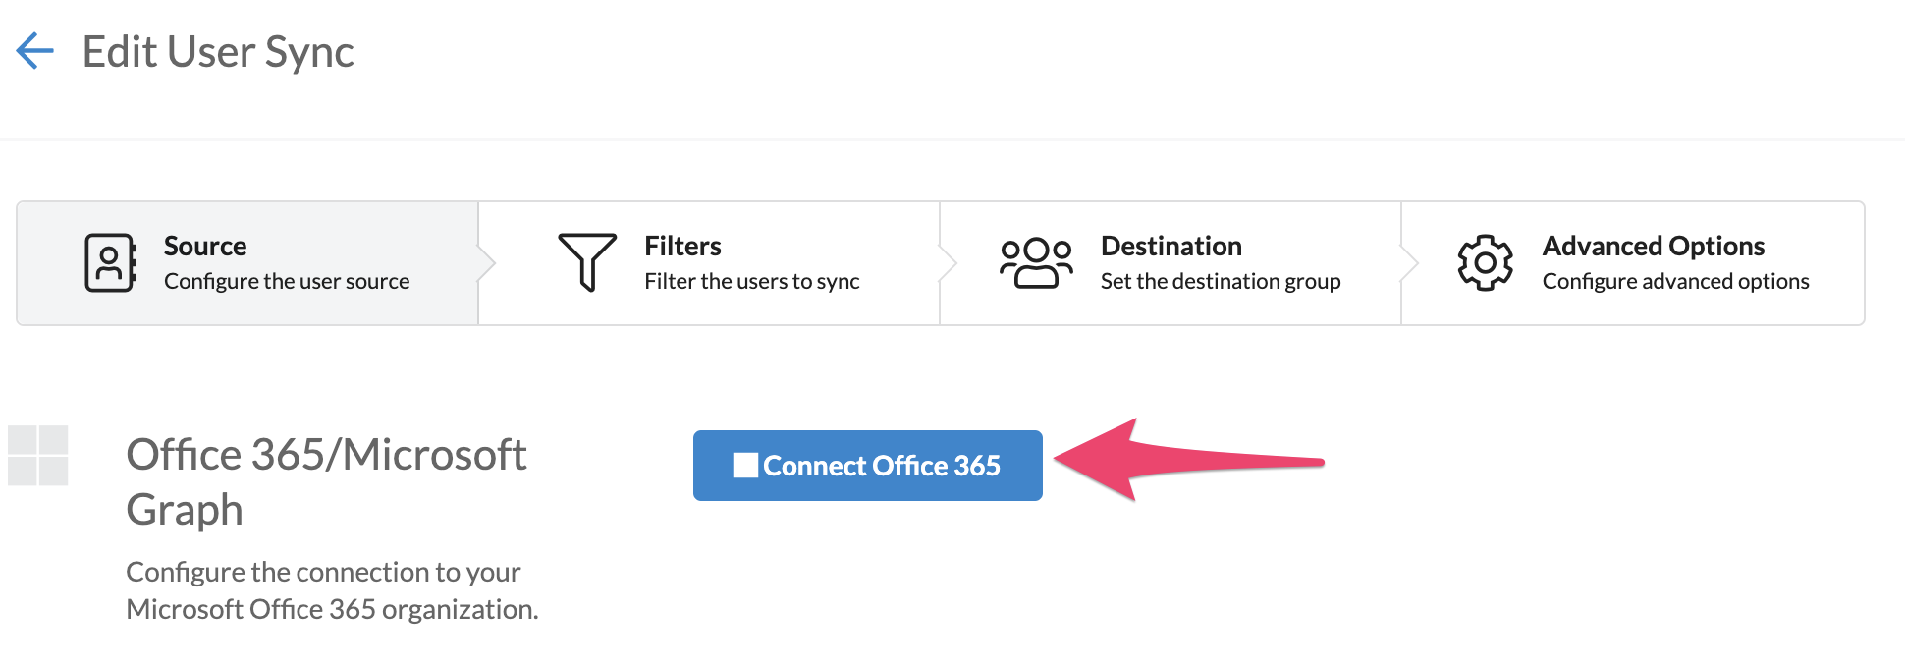Screen dimensions: 1905x670
Task: Click the Advanced Options gear icon
Action: tap(1485, 262)
